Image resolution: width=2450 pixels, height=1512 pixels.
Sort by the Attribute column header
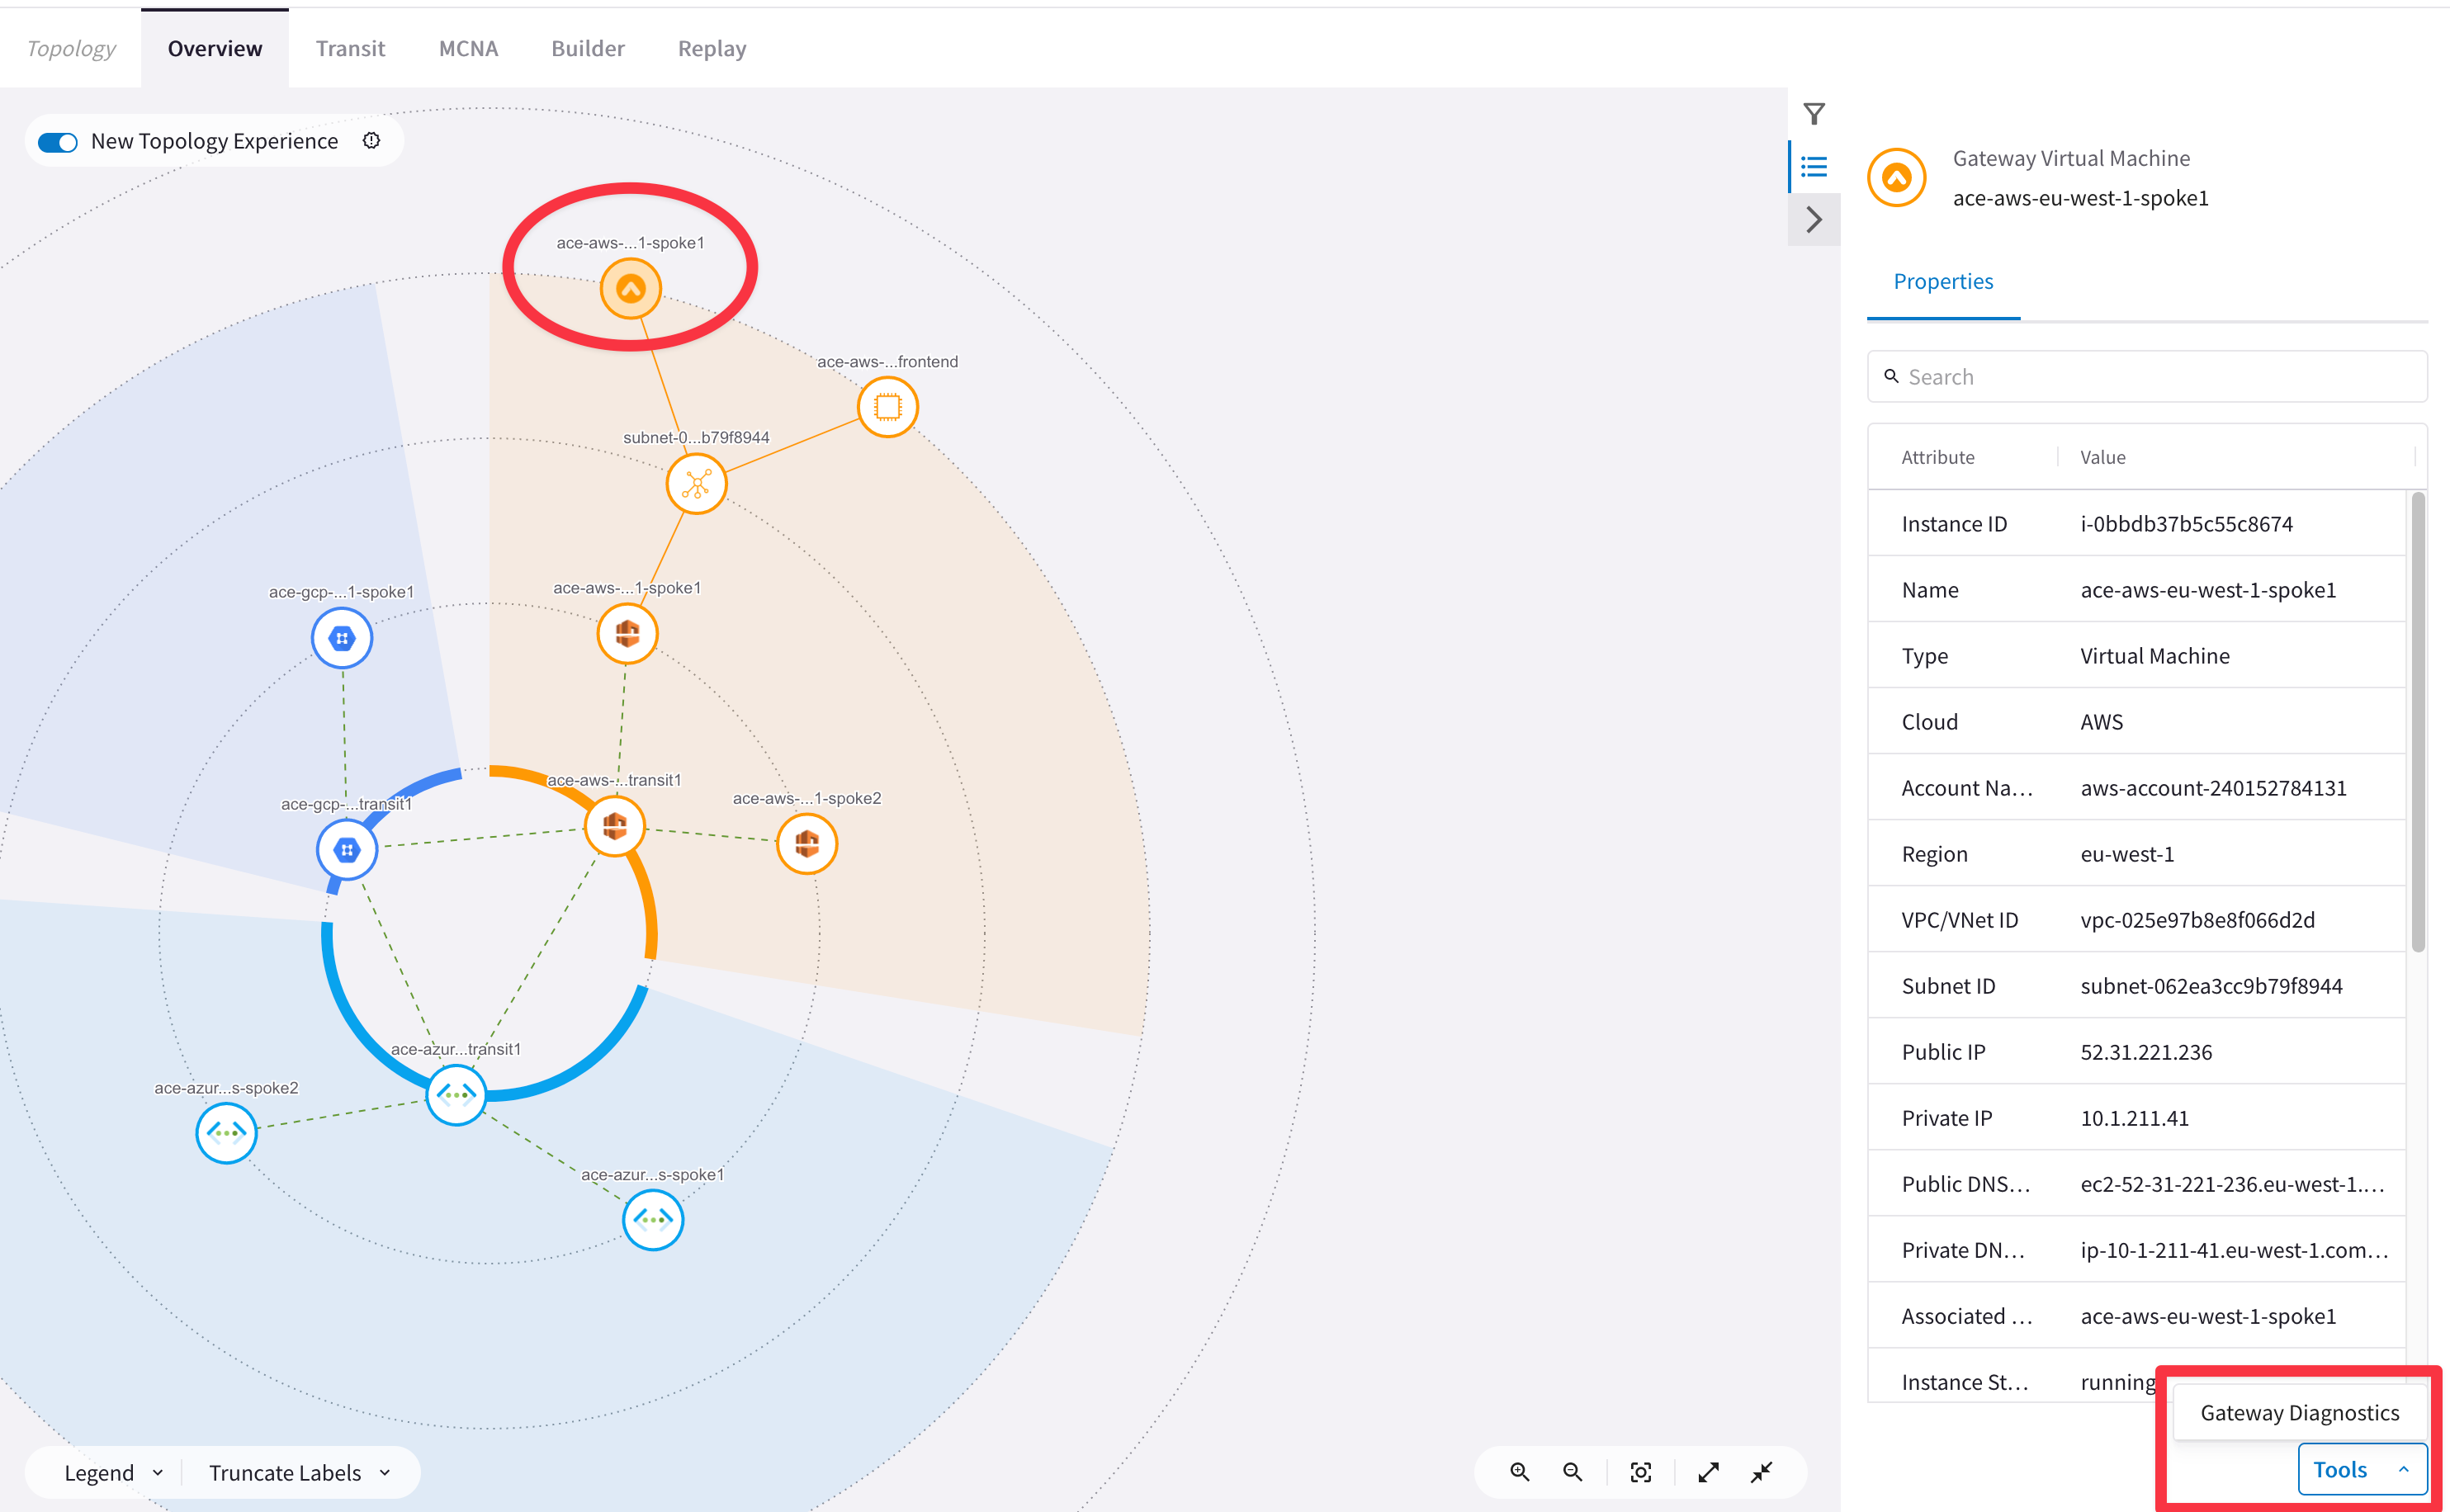tap(1938, 457)
